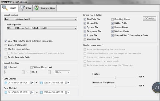The height and width of the screenshot is (101, 160).
Task: Toggle 0 byte File checkbox
Action: (85, 36)
